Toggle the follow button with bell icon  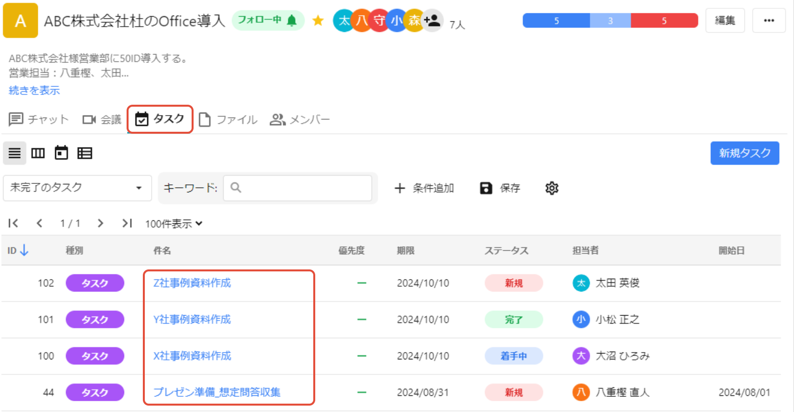268,20
